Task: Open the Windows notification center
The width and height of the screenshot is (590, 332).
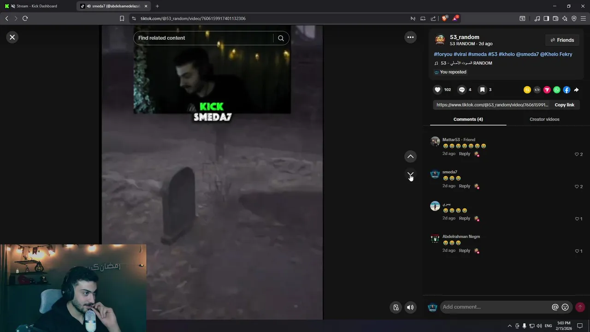Action: tap(580, 326)
